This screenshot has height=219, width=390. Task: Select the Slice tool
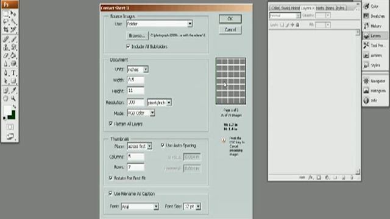click(13, 30)
